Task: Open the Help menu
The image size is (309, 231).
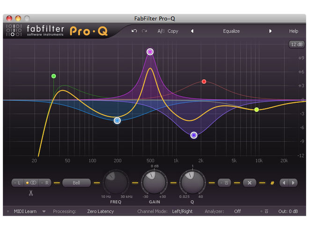Action: point(294,31)
